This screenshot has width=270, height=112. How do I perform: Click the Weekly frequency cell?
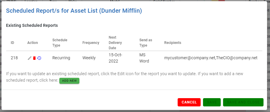[x=89, y=58]
